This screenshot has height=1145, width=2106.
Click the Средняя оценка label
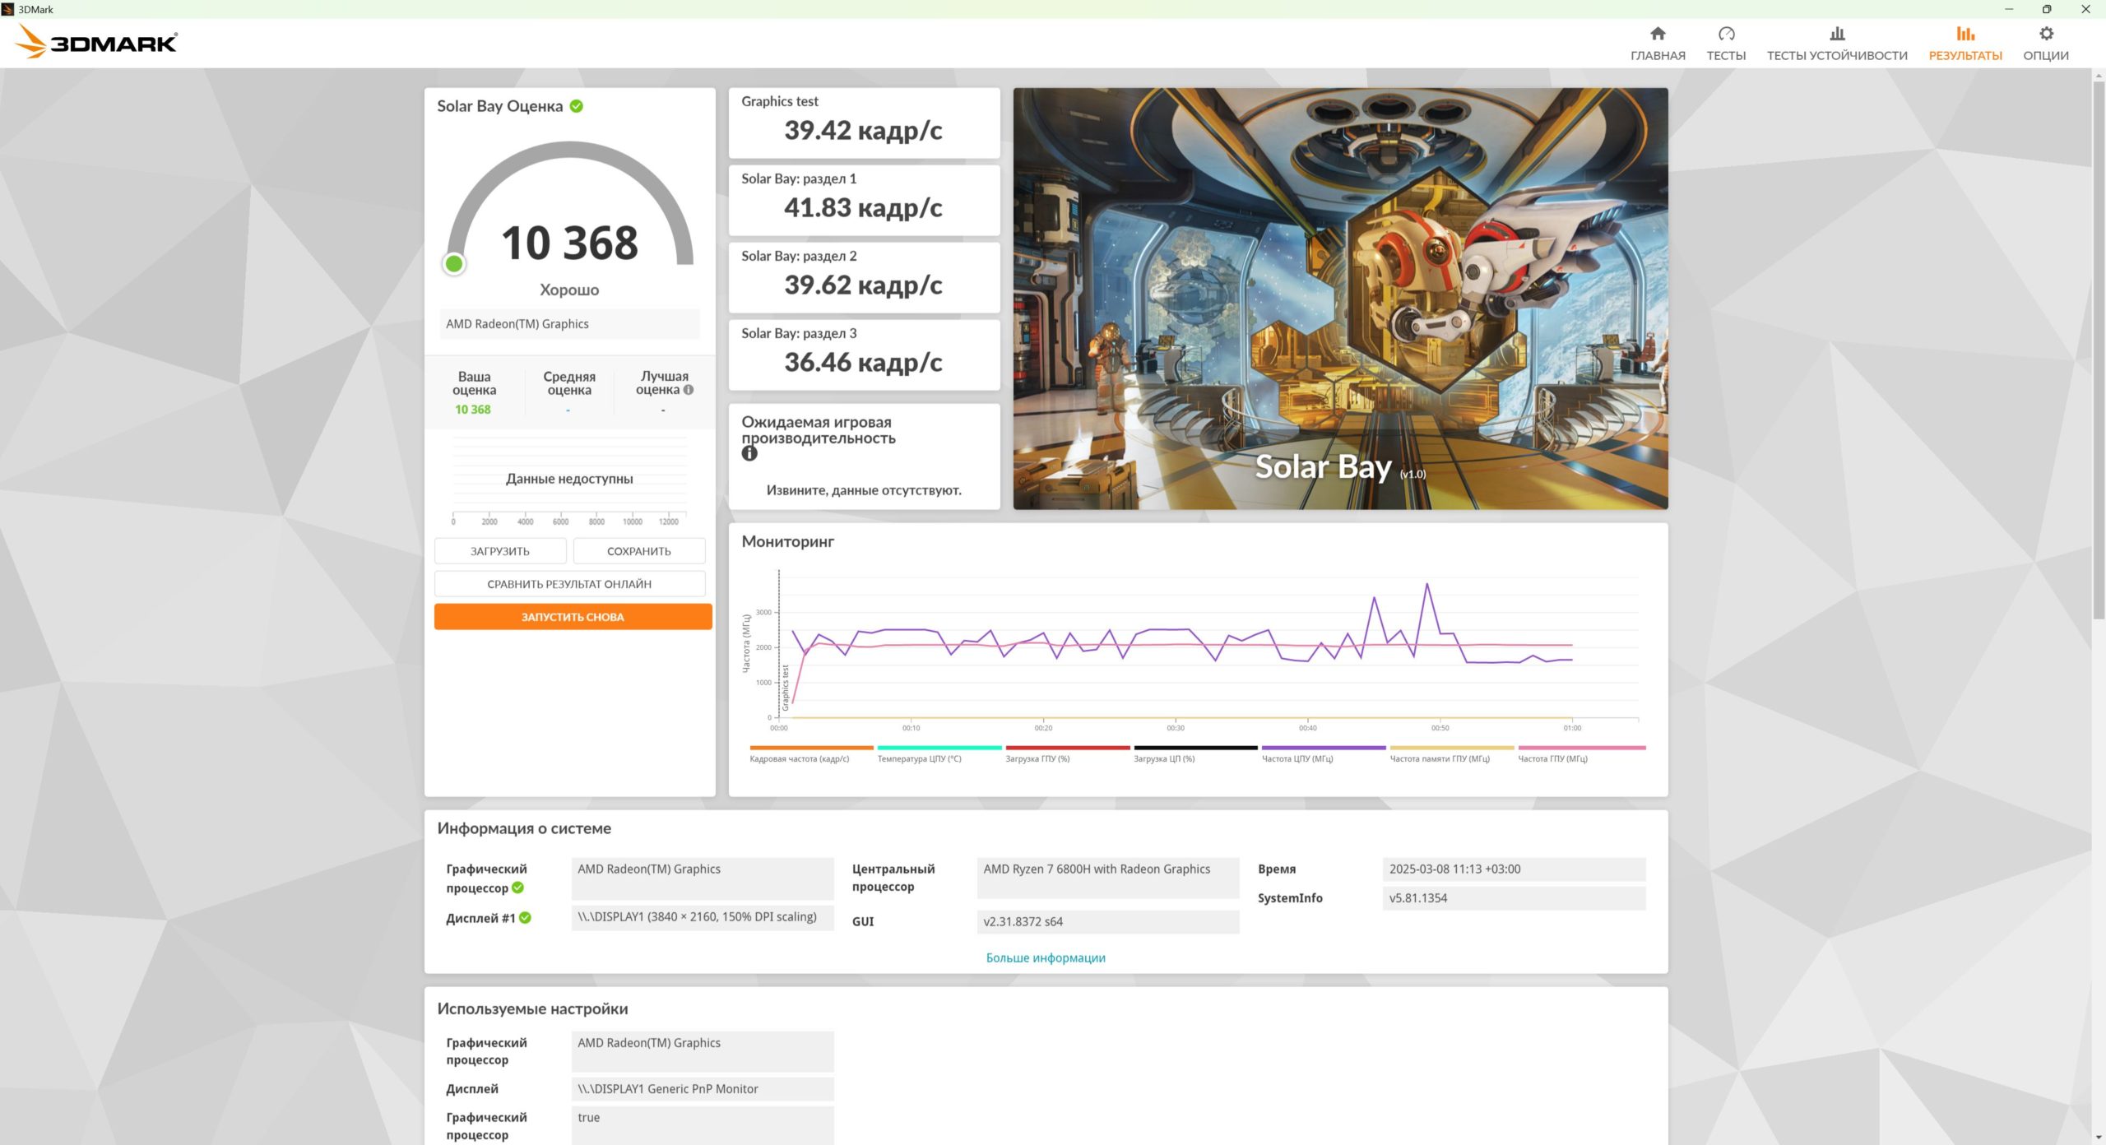click(569, 383)
